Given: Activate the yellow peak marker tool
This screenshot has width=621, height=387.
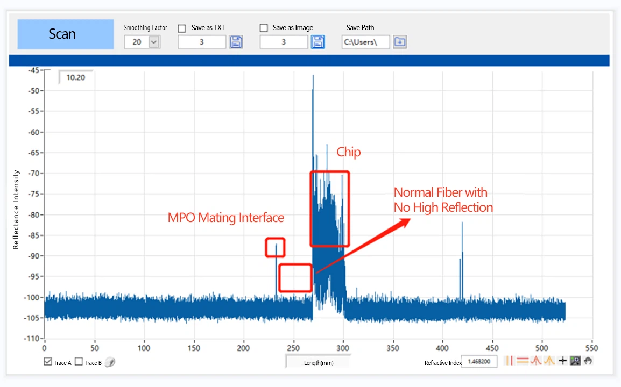Looking at the screenshot, I should click(x=549, y=361).
